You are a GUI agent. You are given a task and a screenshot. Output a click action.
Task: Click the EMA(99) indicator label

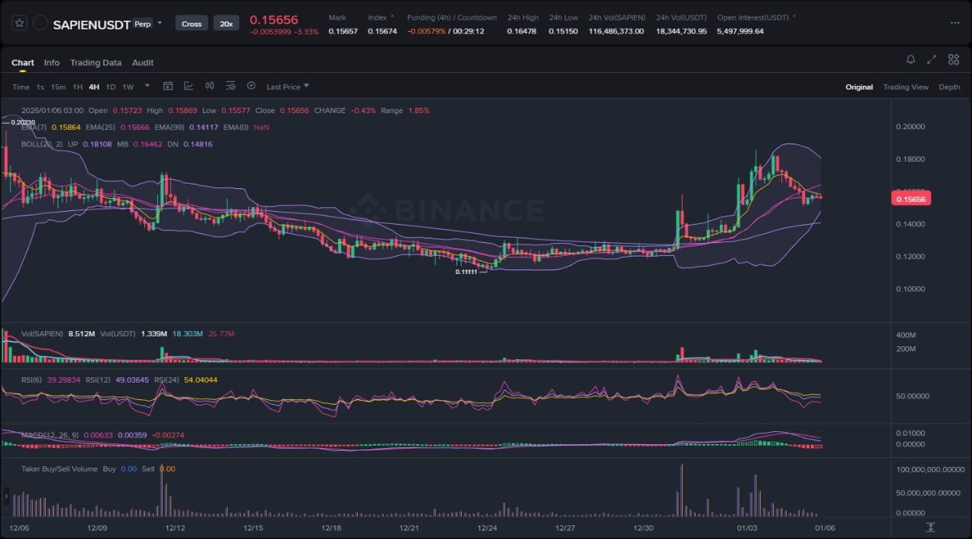click(x=171, y=128)
